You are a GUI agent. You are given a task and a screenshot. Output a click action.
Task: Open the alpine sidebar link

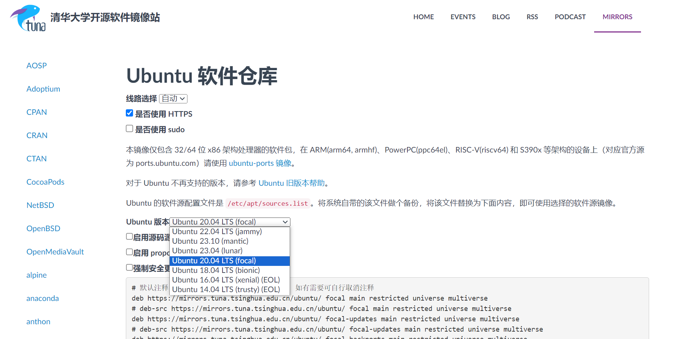tap(37, 275)
